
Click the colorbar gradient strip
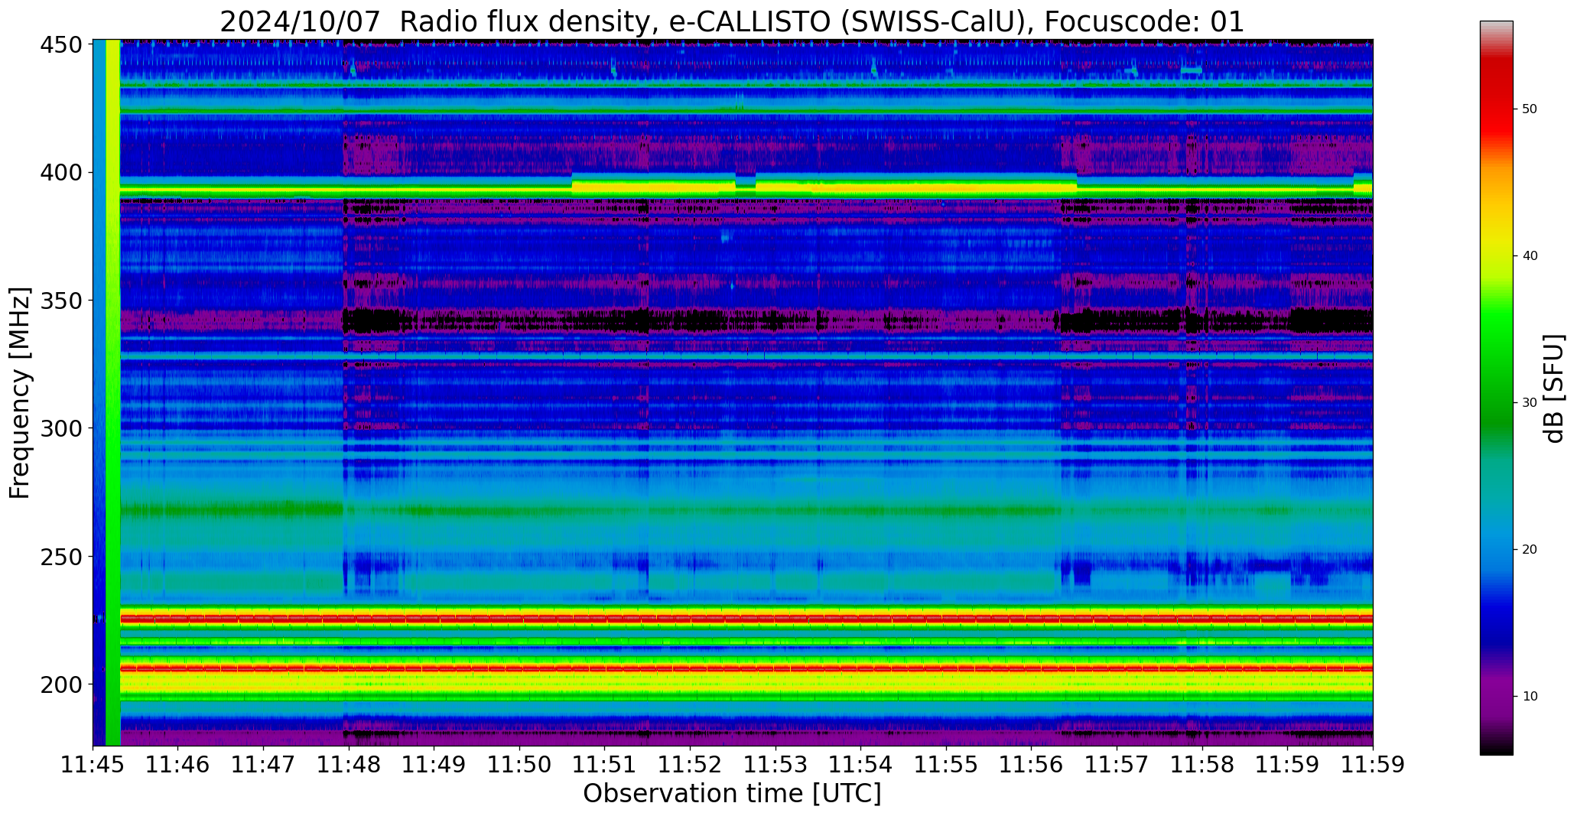1496,388
